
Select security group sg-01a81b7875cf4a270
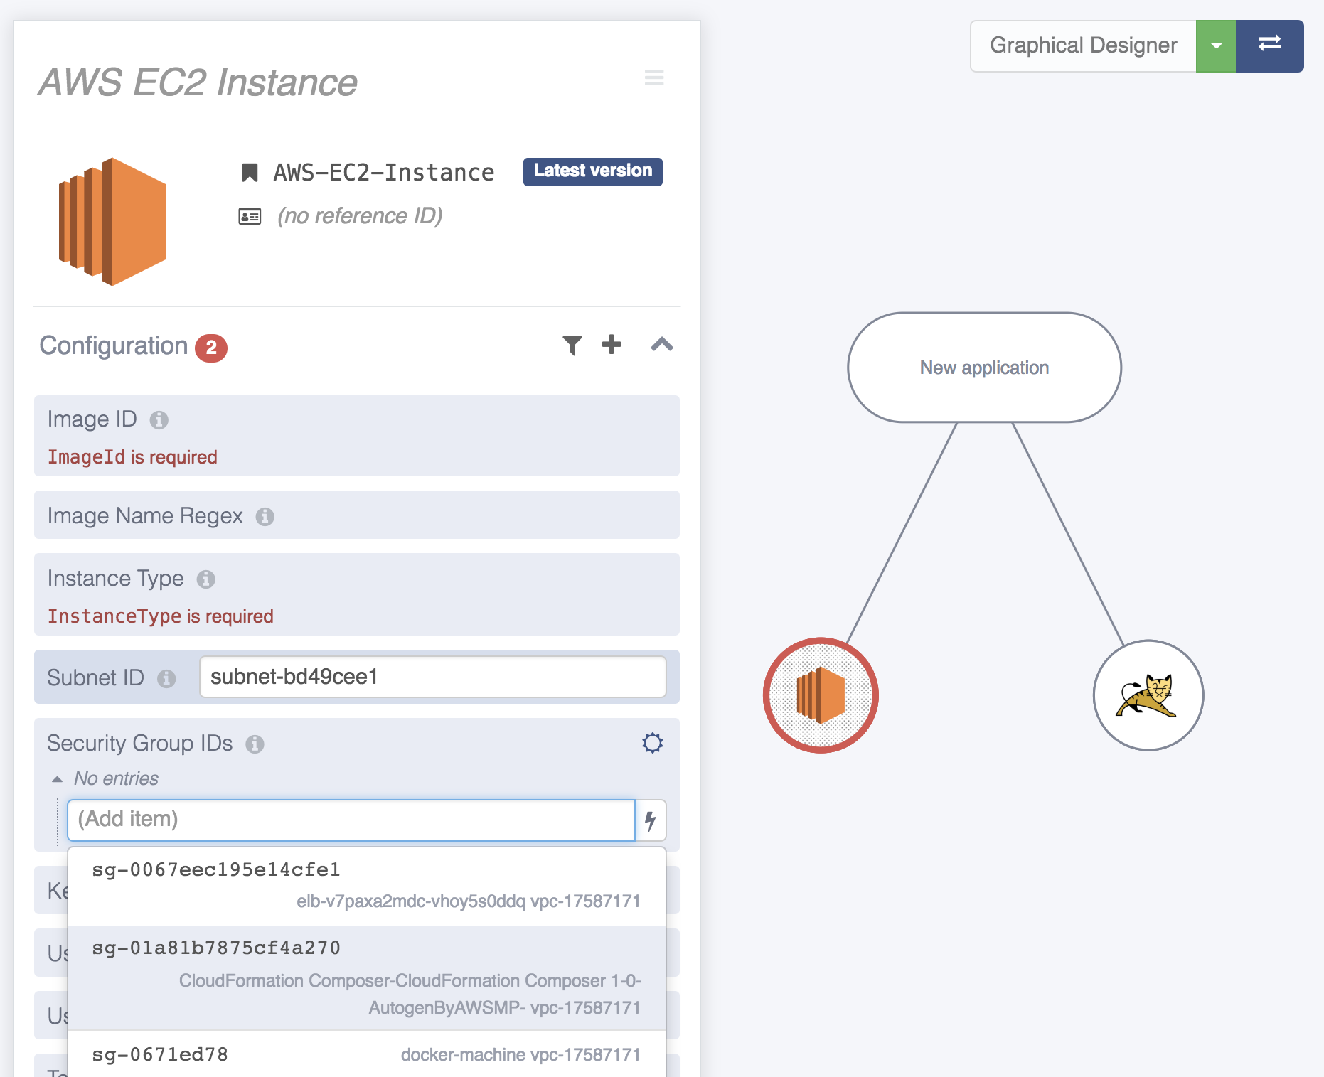tap(367, 977)
